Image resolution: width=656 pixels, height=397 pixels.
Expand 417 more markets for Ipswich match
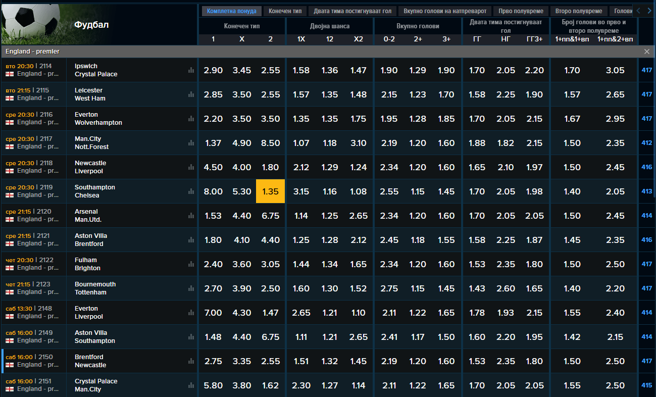pyautogui.click(x=647, y=70)
